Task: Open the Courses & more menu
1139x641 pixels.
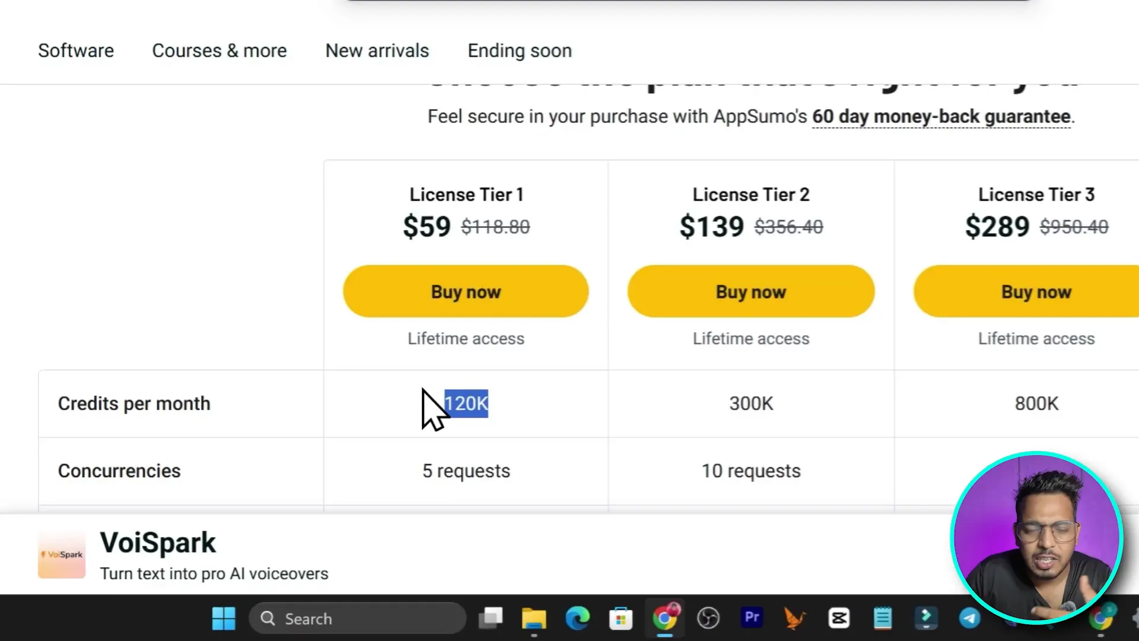Action: 219,51
